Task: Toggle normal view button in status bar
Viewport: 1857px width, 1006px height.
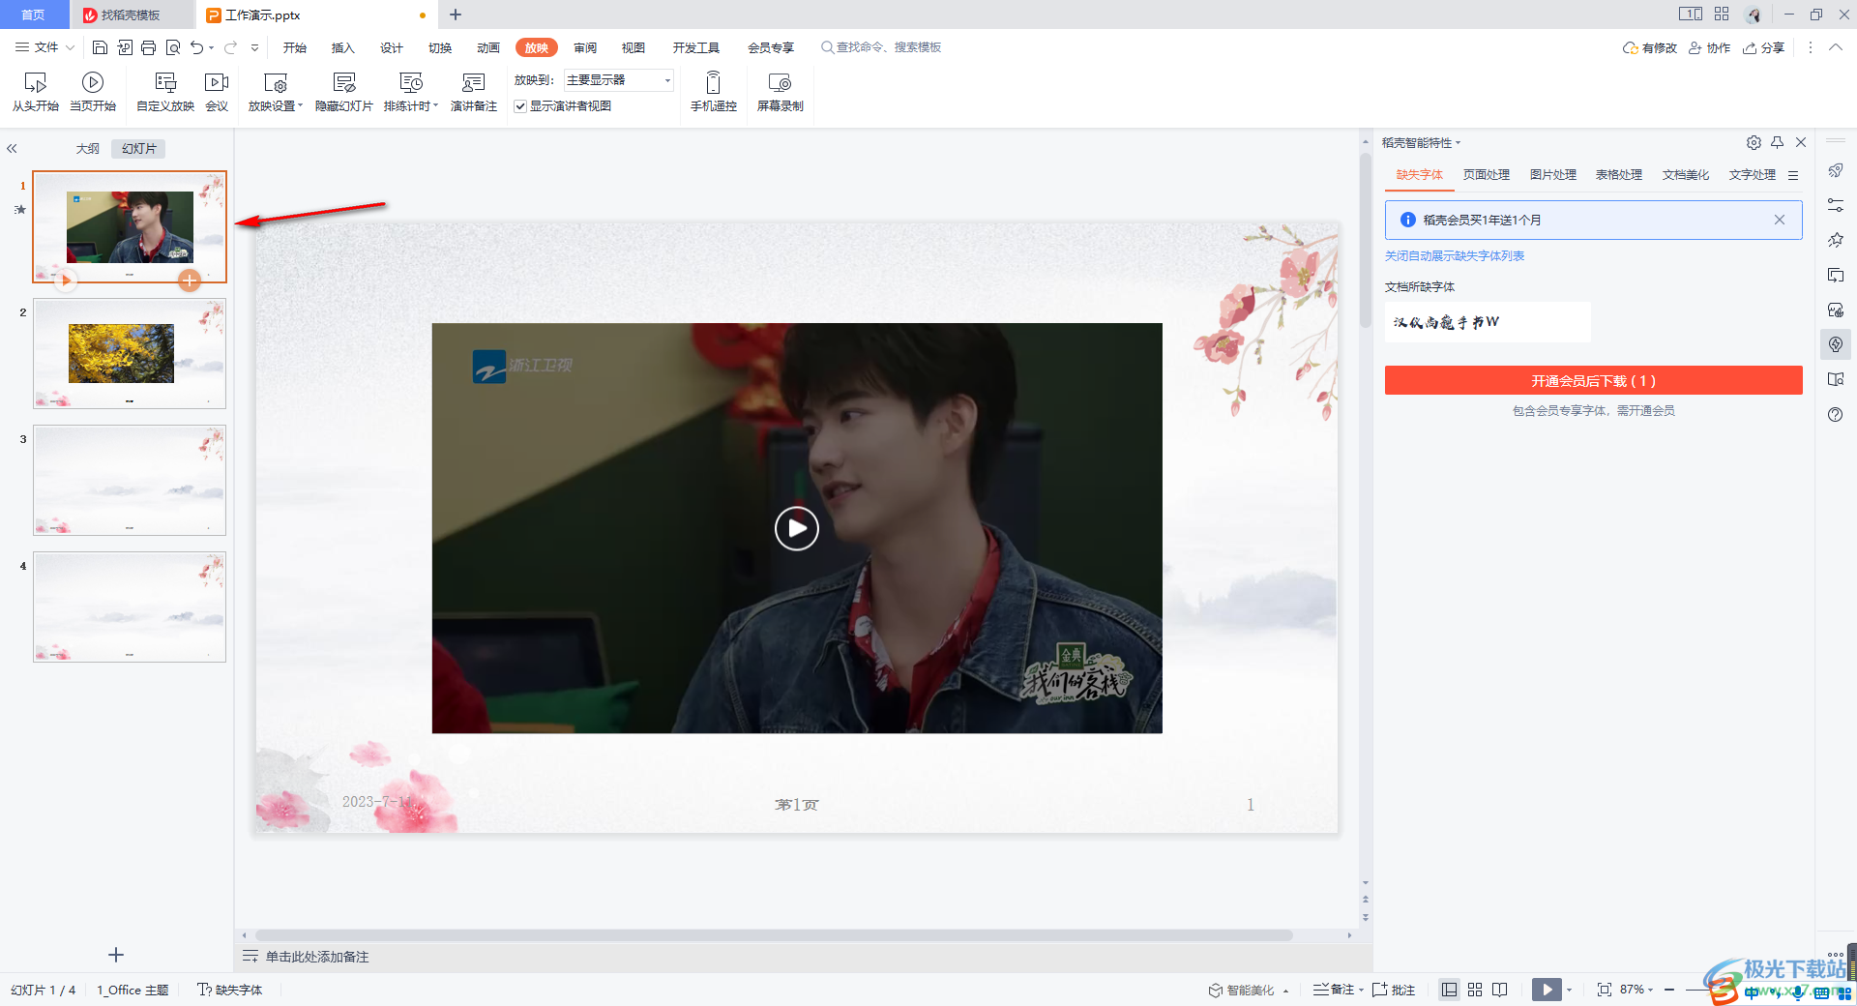Action: tap(1449, 990)
